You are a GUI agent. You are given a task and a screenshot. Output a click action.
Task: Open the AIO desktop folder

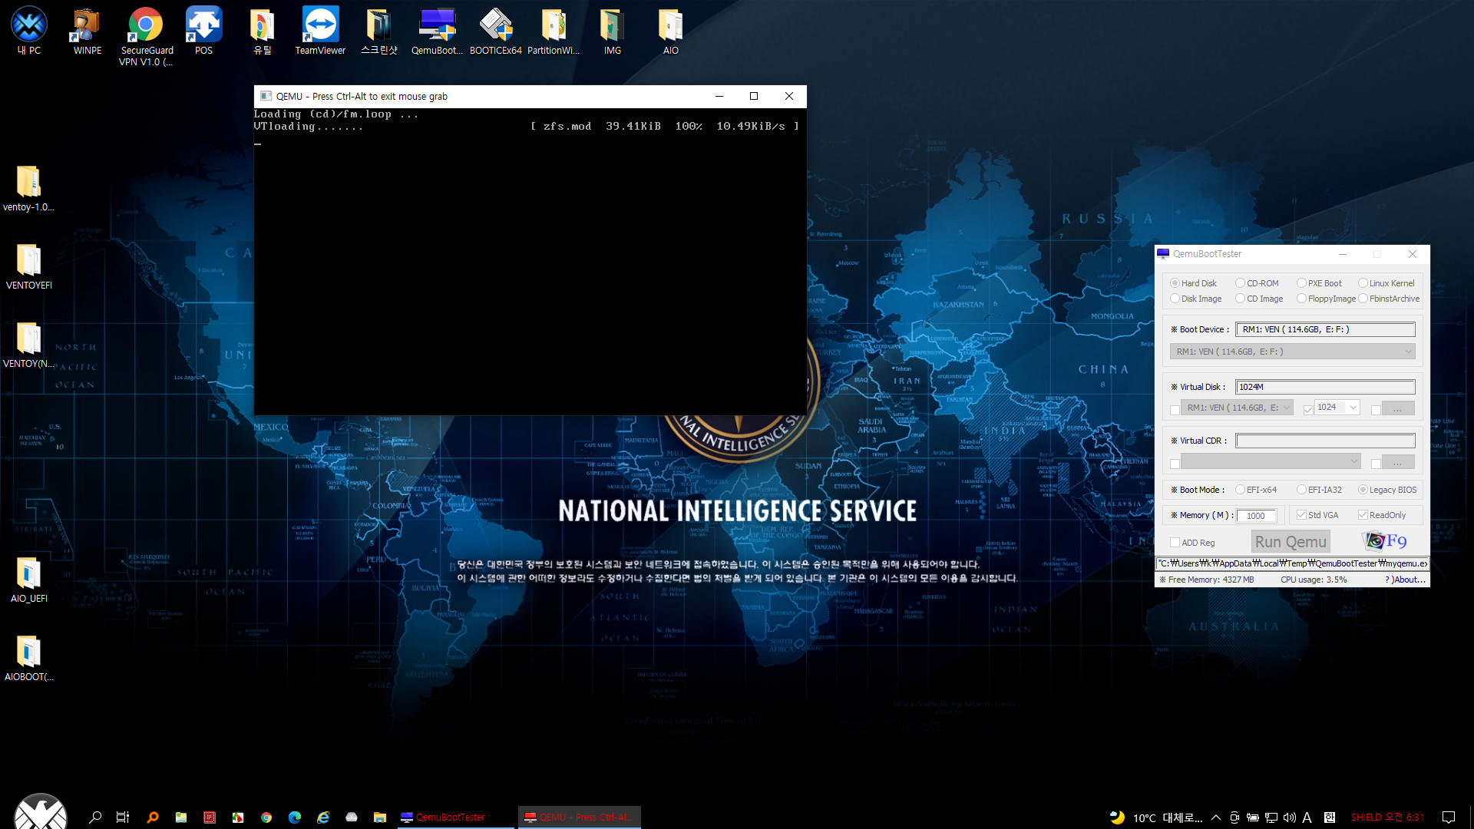[670, 31]
